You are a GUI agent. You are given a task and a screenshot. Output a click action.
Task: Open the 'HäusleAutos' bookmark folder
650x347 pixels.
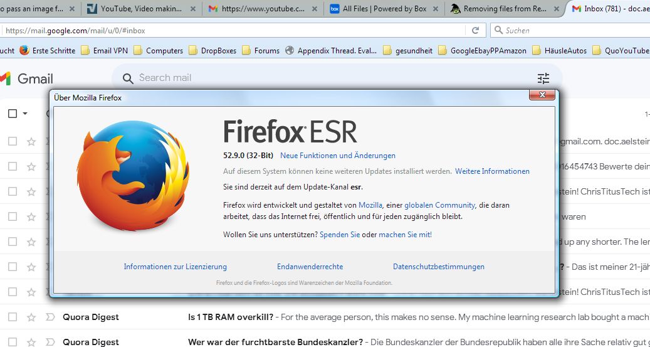pos(560,51)
